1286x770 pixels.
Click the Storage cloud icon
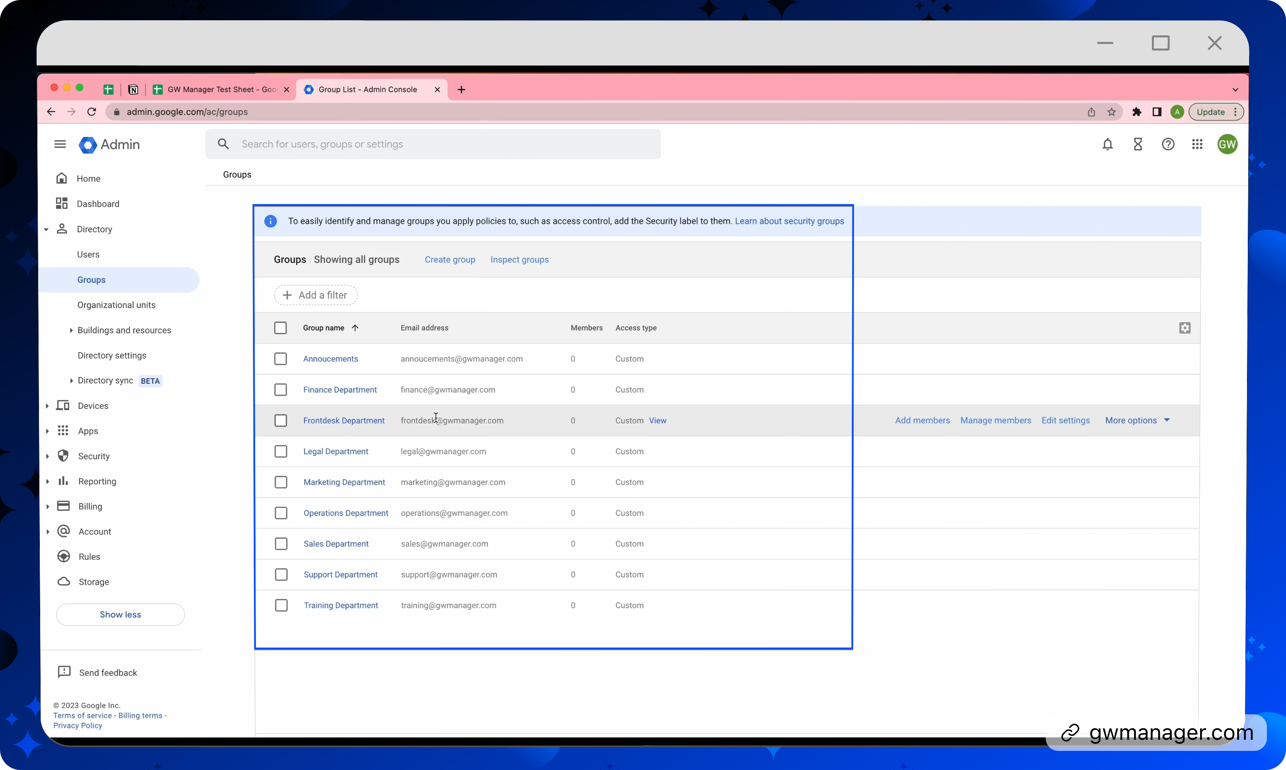pos(63,581)
